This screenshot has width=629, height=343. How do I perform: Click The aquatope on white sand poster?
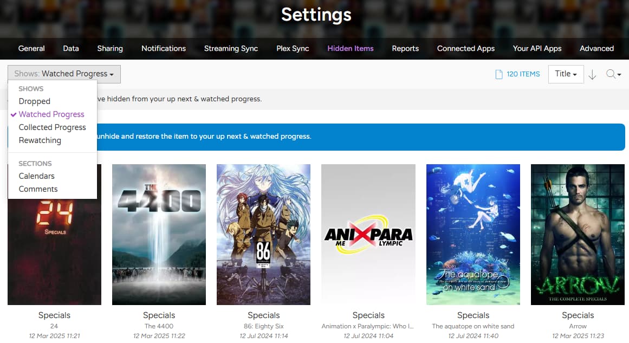(473, 234)
